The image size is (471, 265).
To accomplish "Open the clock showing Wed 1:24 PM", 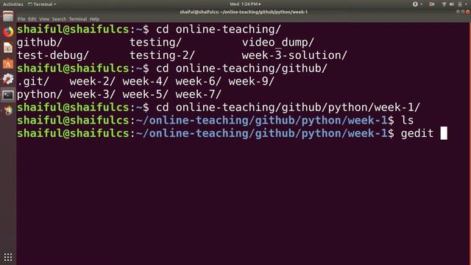I will 245,4.
